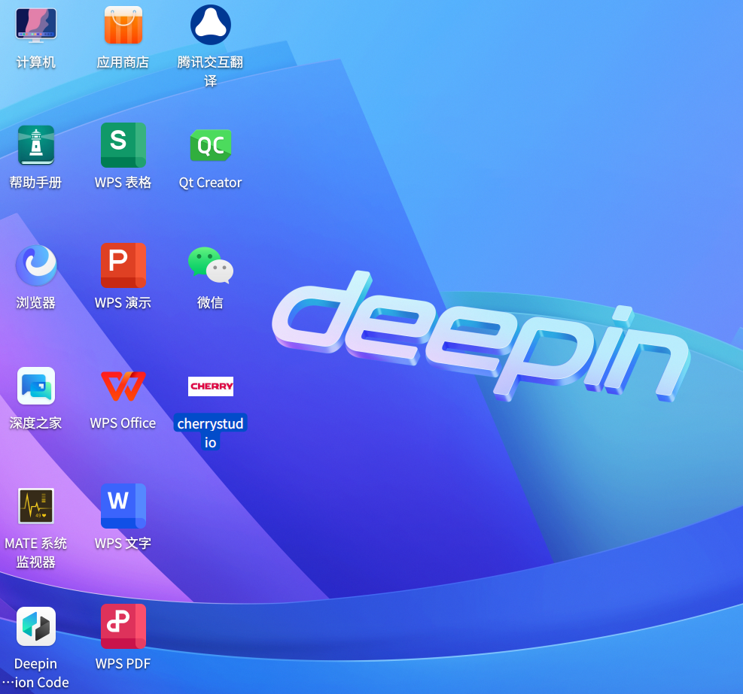Select the 浏览器 browser icon

click(x=36, y=265)
